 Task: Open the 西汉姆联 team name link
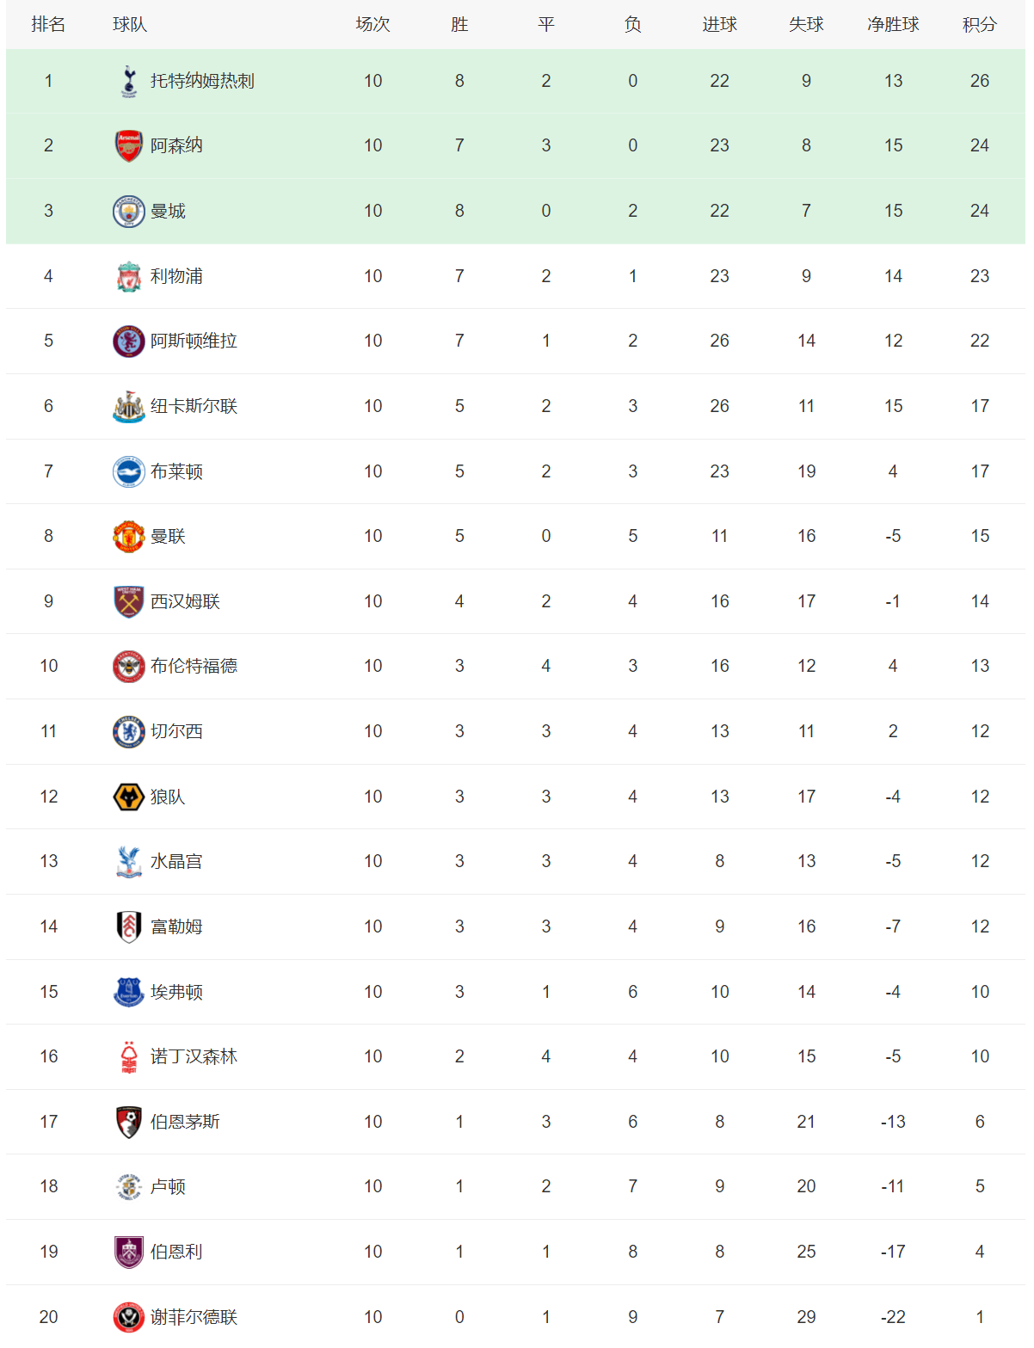(x=185, y=601)
